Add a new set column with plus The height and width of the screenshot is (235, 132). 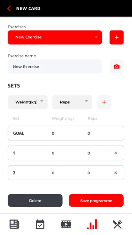(x=104, y=102)
